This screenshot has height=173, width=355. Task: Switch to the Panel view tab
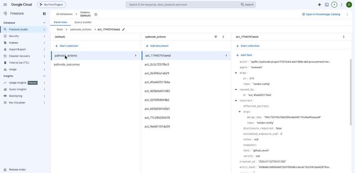point(60,22)
